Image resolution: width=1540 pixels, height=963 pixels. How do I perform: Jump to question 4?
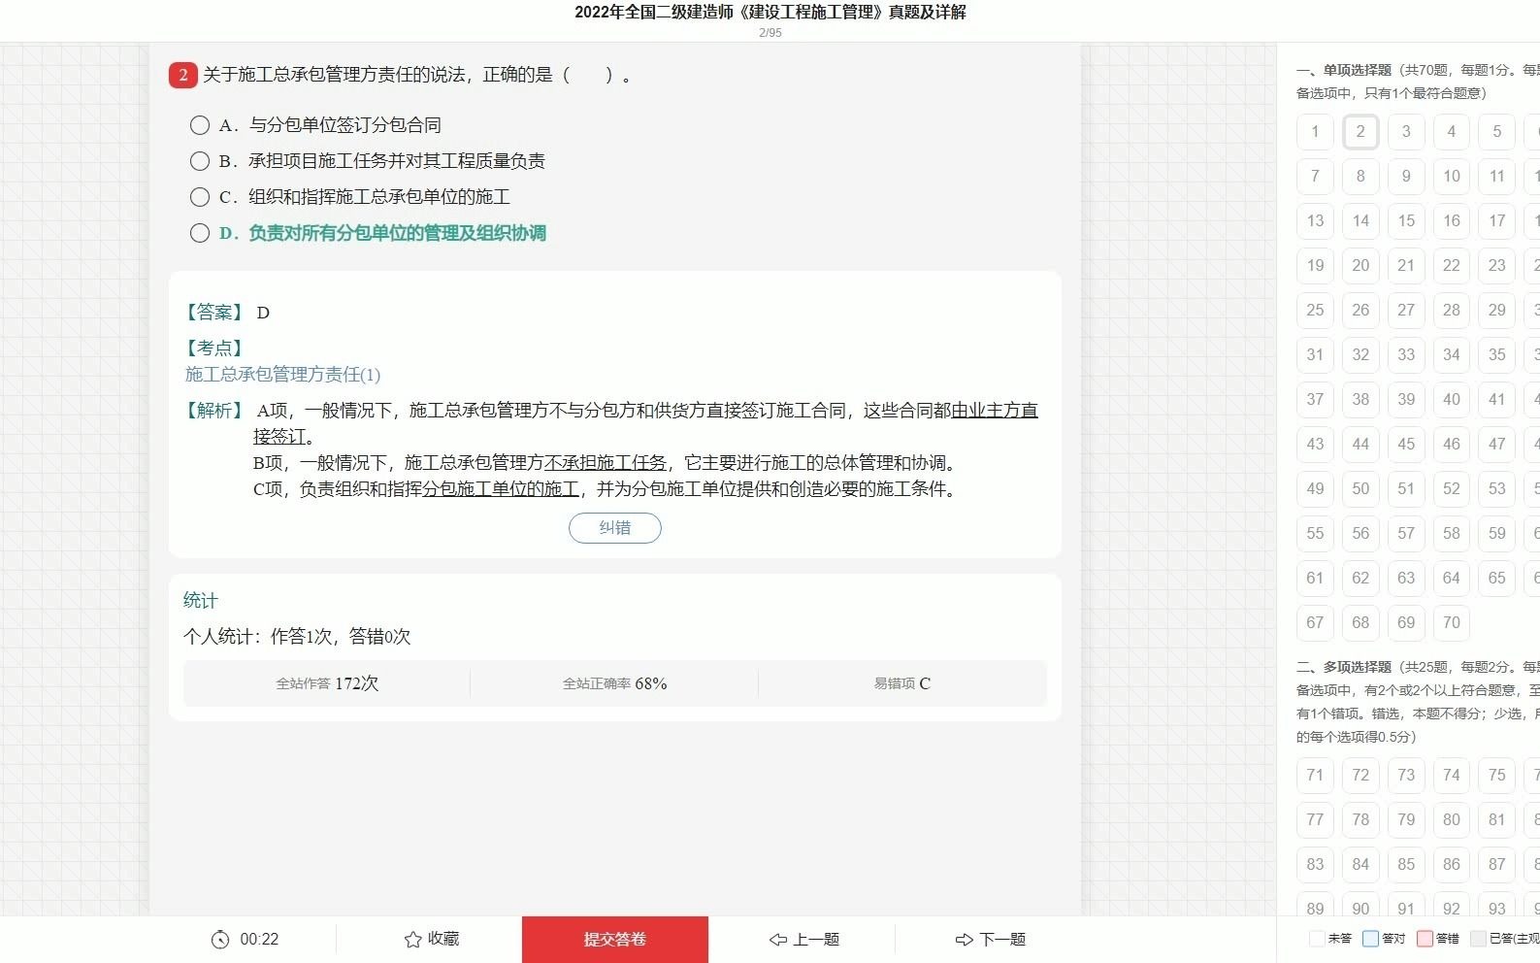1452,132
